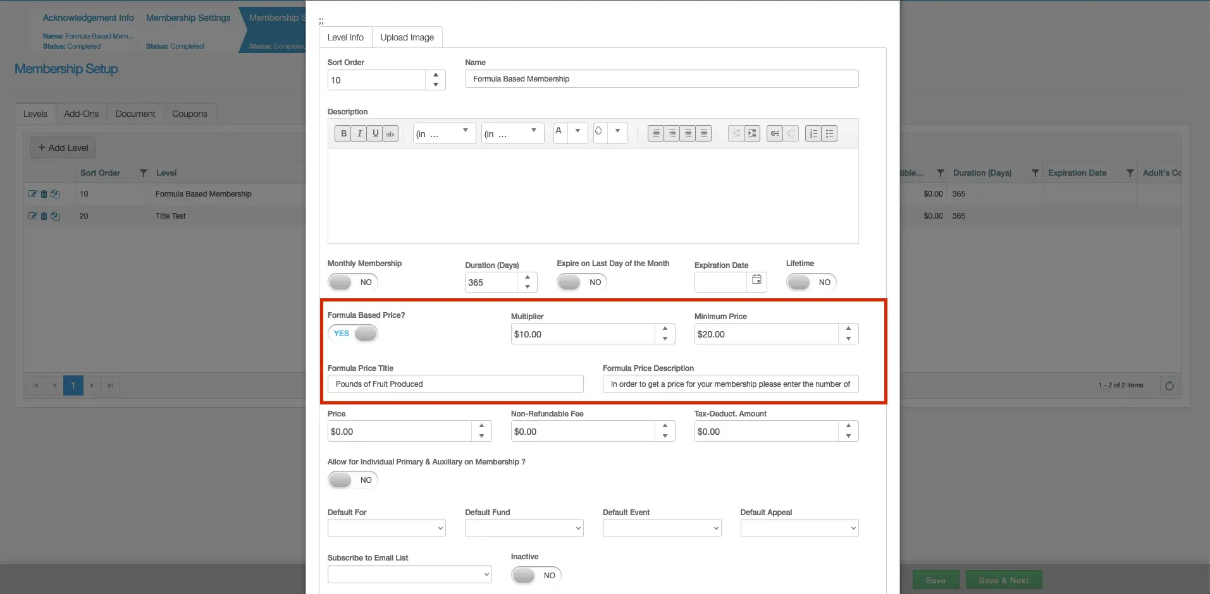Filter the Sort Order column

[x=144, y=173]
